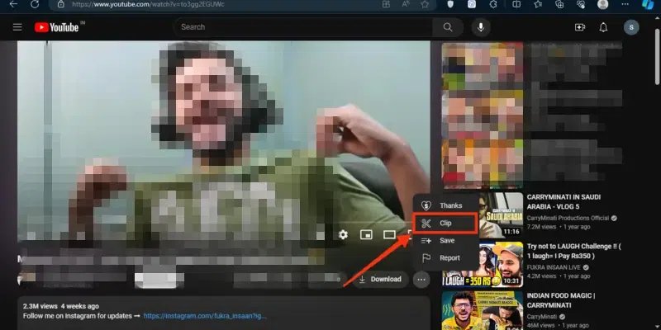View site info via padlock icon
The height and width of the screenshot is (330, 661).
(60, 4)
